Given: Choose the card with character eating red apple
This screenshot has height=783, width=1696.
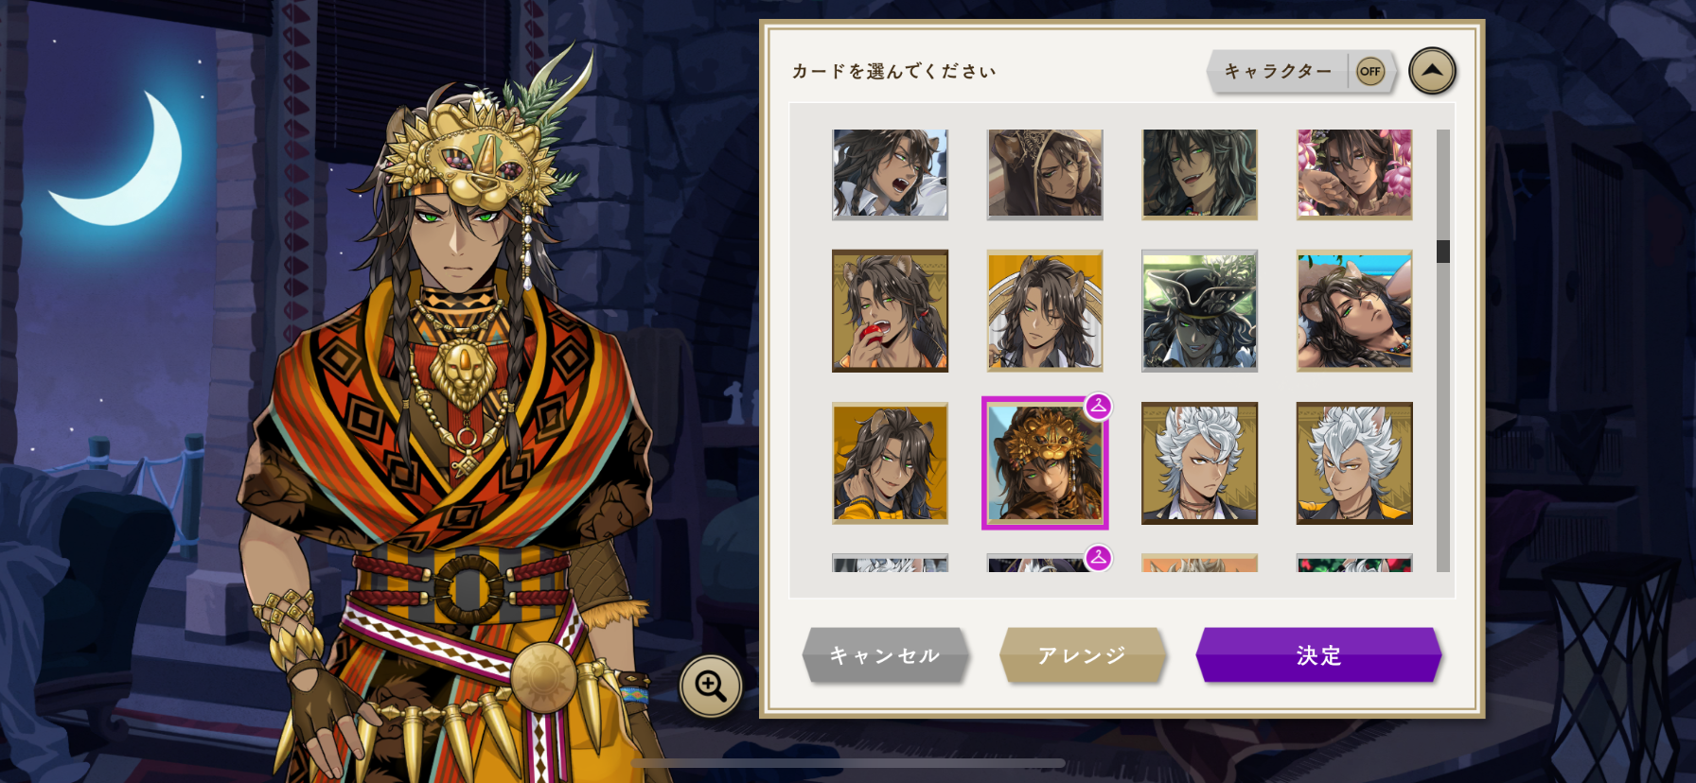Looking at the screenshot, I should 890,310.
